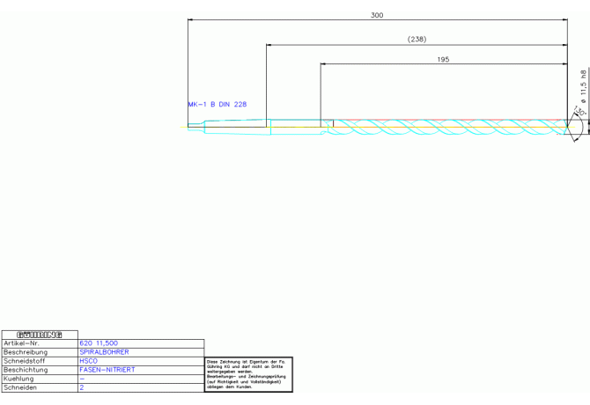This screenshot has width=590, height=405.
Task: Click the drill point angle annotation
Action: [x=578, y=114]
